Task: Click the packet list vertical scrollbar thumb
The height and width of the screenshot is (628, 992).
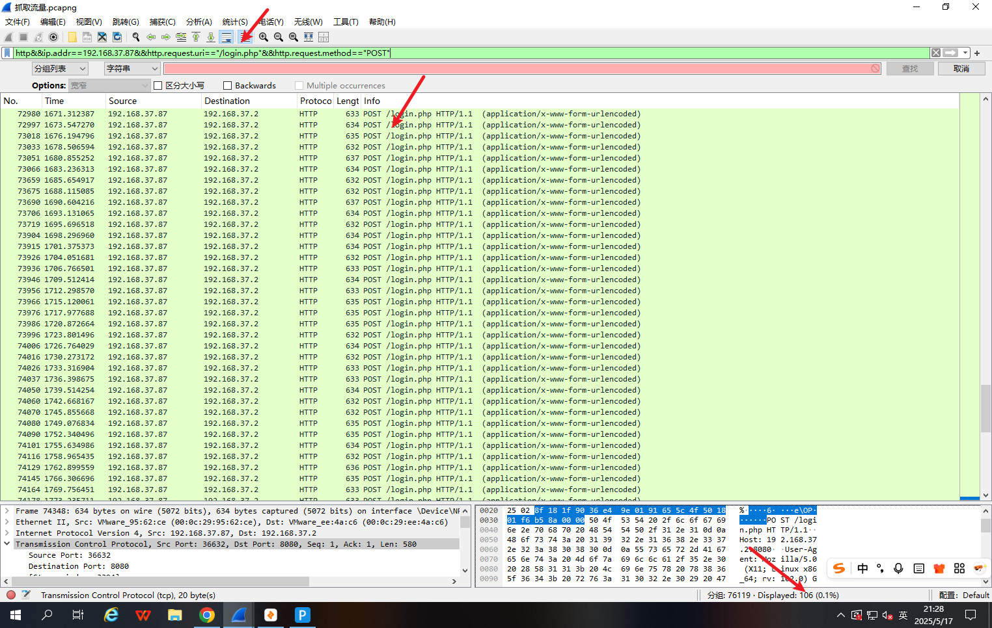Action: [985, 408]
